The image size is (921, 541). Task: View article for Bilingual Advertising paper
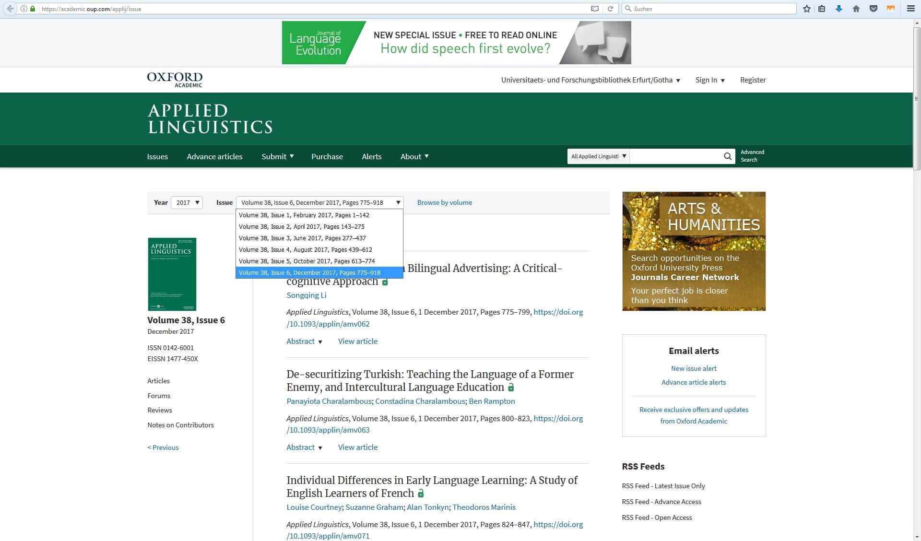[358, 341]
